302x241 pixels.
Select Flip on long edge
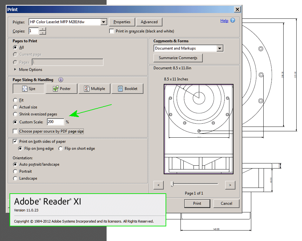pyautogui.click(x=20, y=148)
